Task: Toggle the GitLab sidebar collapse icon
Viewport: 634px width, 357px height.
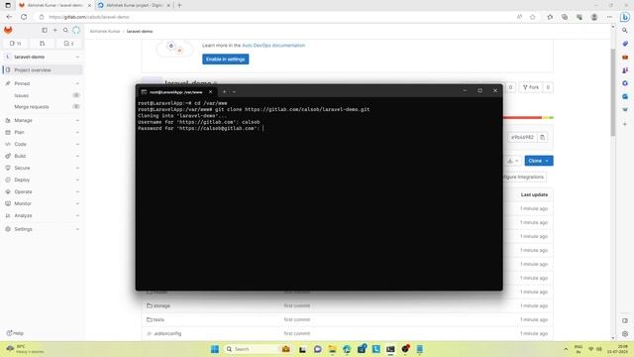Action: click(x=45, y=31)
